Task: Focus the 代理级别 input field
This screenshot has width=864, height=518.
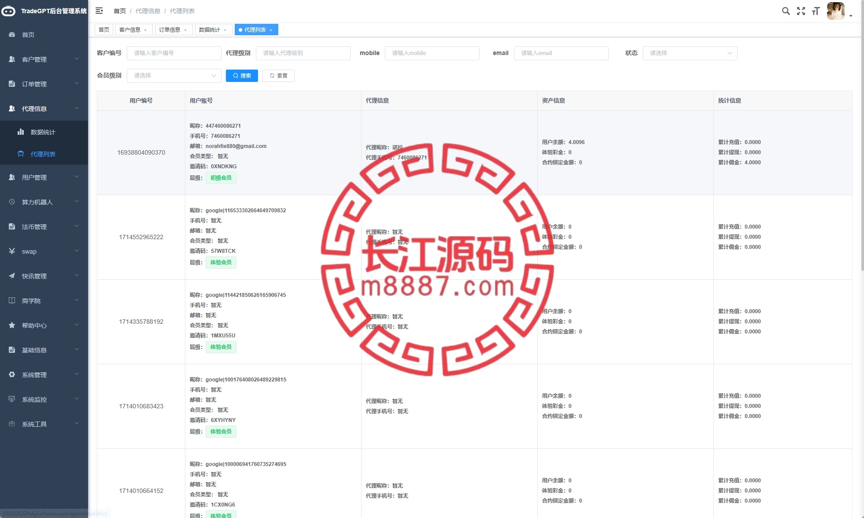Action: pos(303,53)
